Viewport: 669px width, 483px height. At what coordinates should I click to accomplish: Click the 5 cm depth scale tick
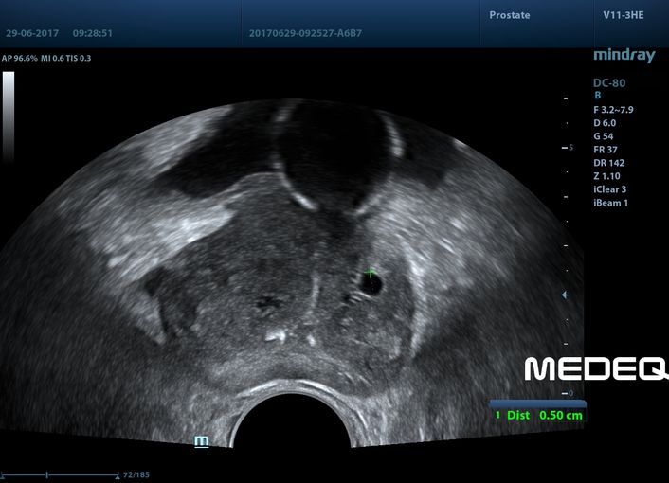pyautogui.click(x=567, y=149)
